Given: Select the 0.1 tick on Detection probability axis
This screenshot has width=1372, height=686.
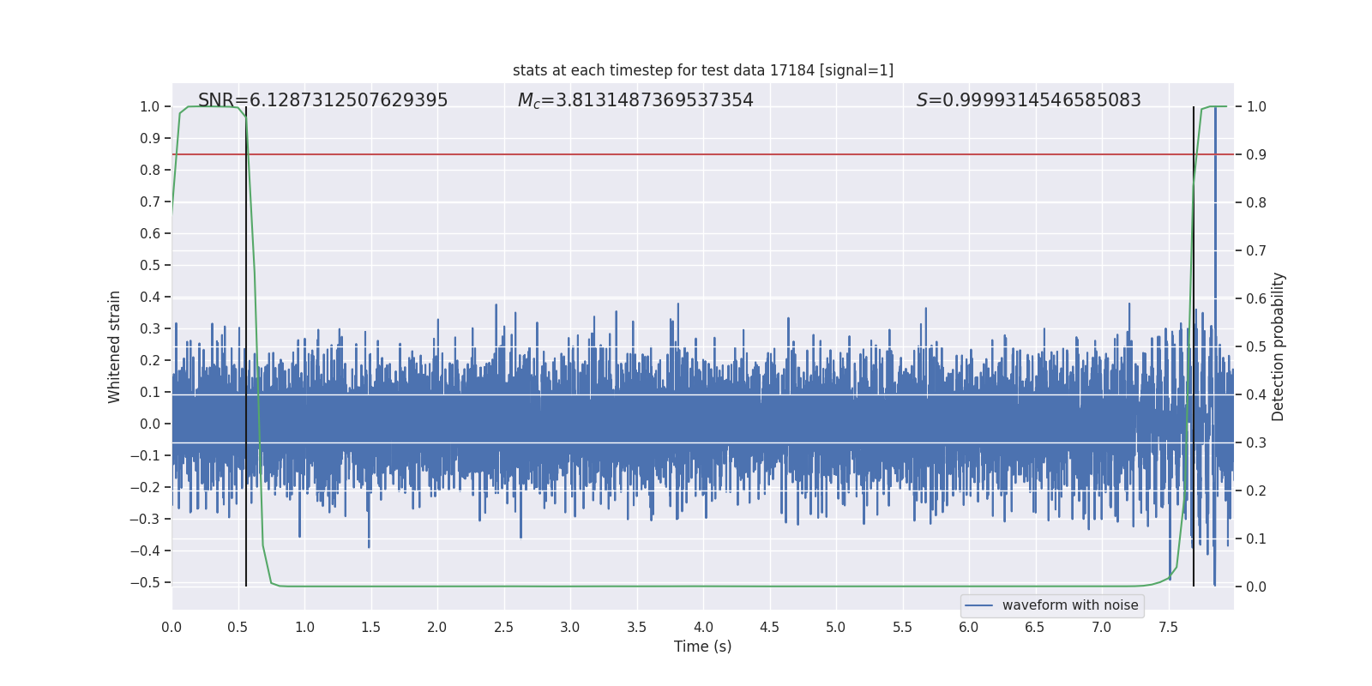Looking at the screenshot, I should click(1256, 539).
